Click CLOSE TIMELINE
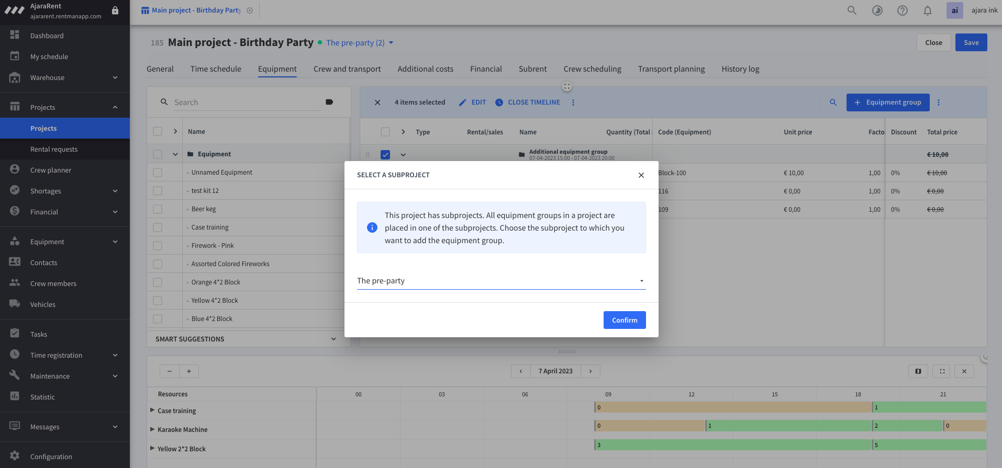Screen dimensions: 1002x468 coord(528,102)
